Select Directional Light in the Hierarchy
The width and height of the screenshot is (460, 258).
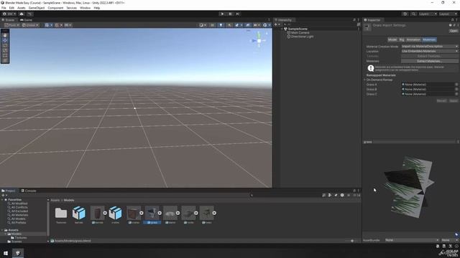coord(302,37)
